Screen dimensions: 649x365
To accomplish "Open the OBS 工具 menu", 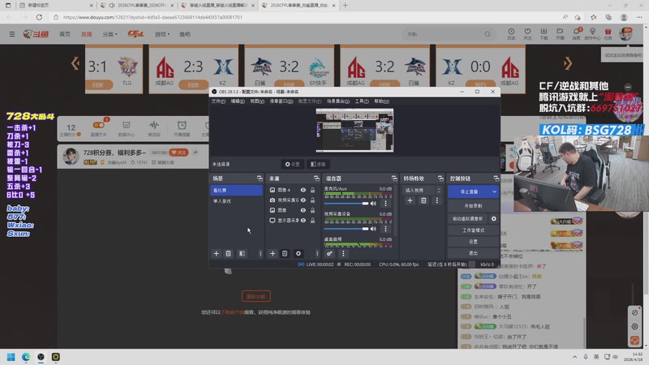I will tap(361, 101).
